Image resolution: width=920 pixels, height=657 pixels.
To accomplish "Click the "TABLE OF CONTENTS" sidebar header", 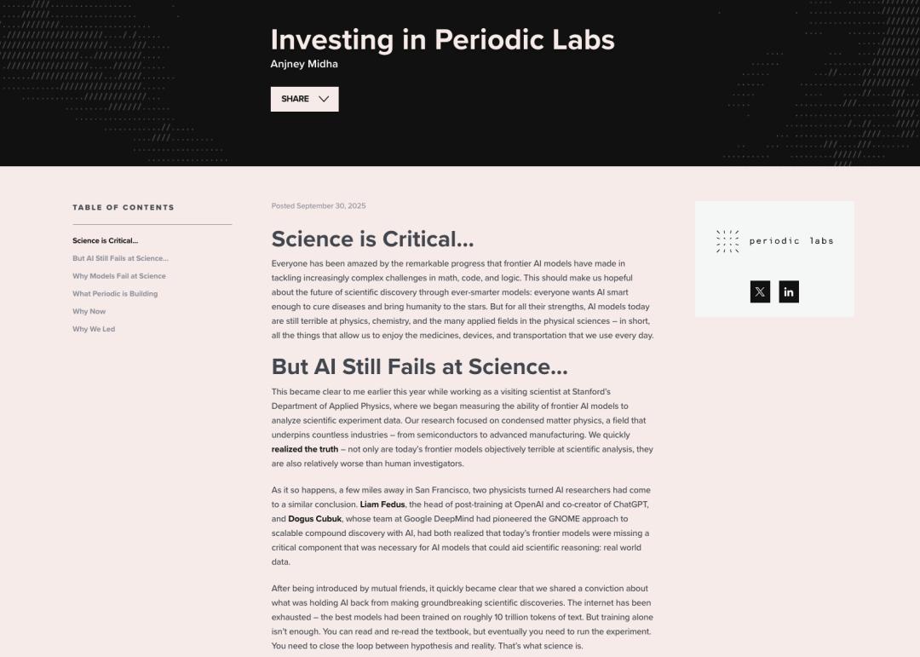I will 124,207.
